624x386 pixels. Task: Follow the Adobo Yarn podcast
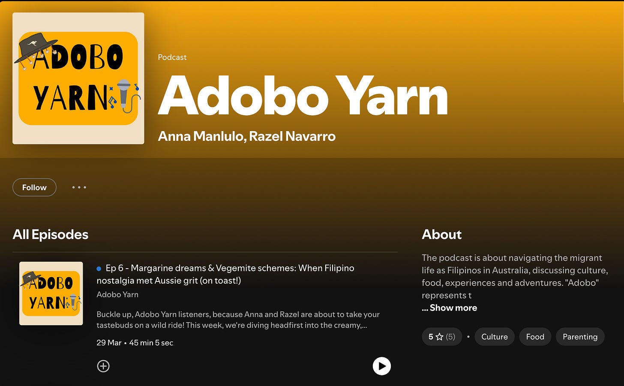tap(34, 187)
